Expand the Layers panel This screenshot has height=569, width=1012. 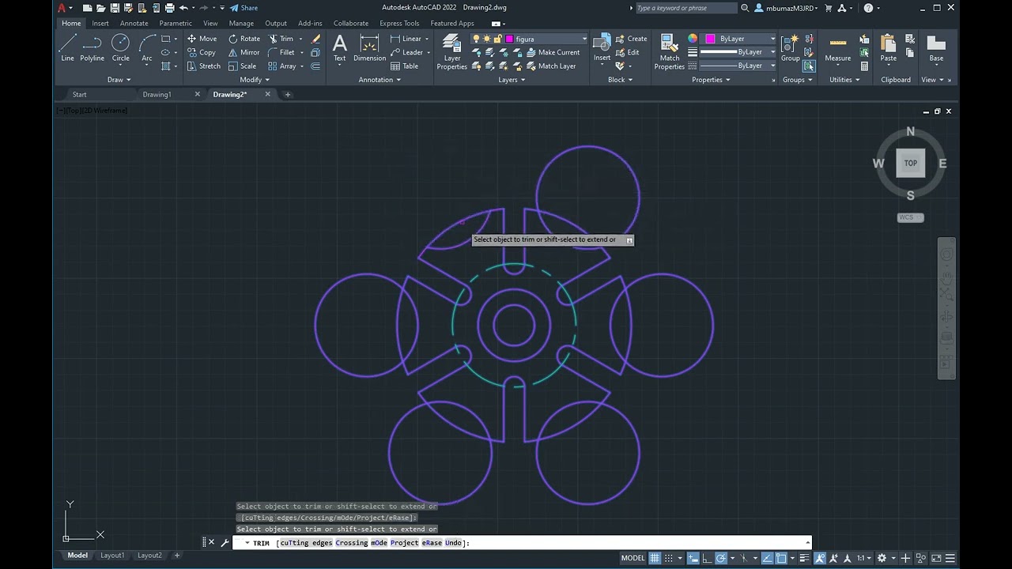(512, 80)
